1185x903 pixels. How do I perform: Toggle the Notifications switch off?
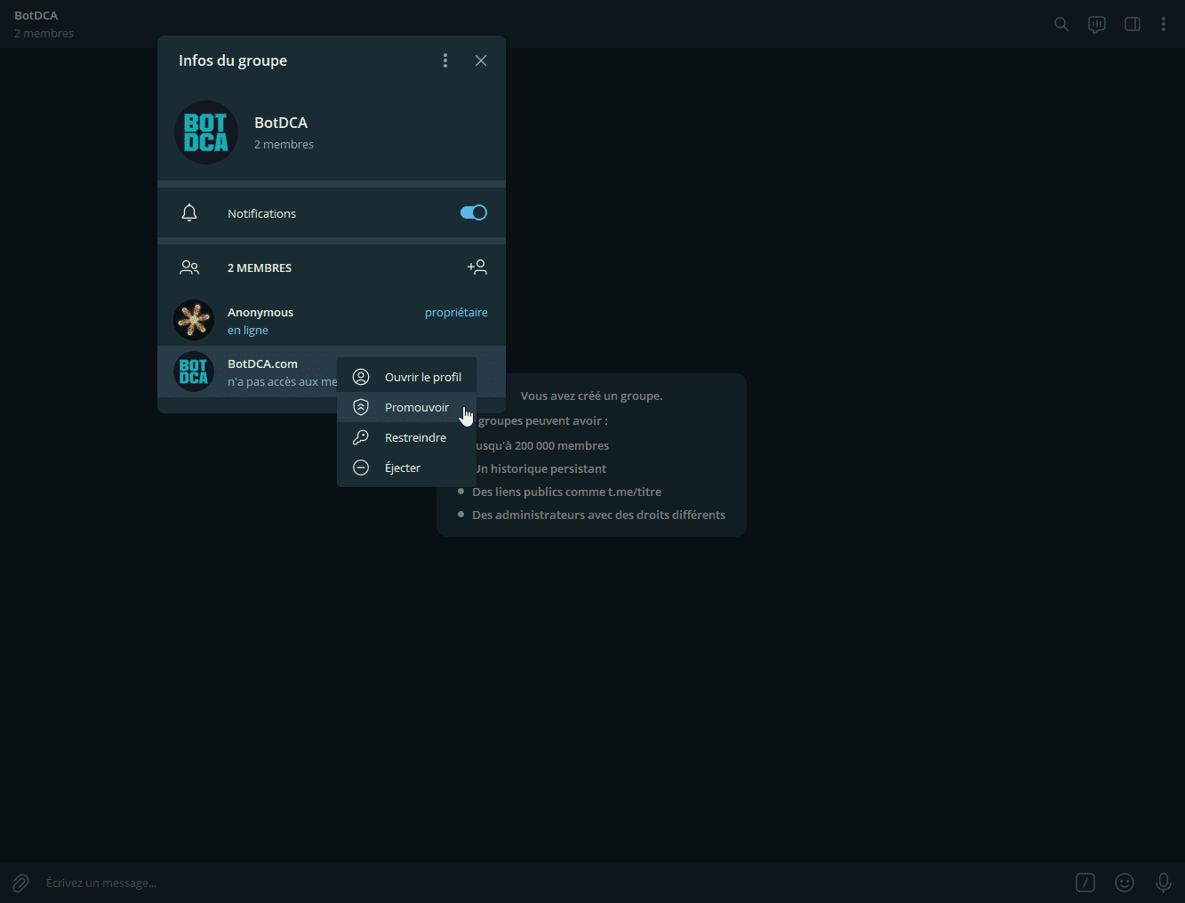tap(473, 212)
